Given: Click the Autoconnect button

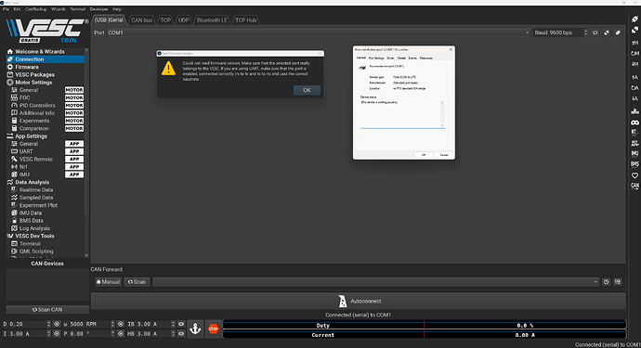Looking at the screenshot, I should [359, 301].
